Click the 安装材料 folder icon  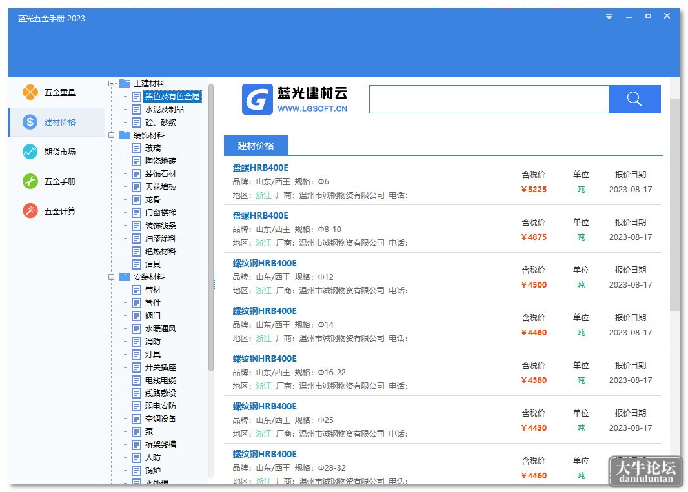point(125,277)
